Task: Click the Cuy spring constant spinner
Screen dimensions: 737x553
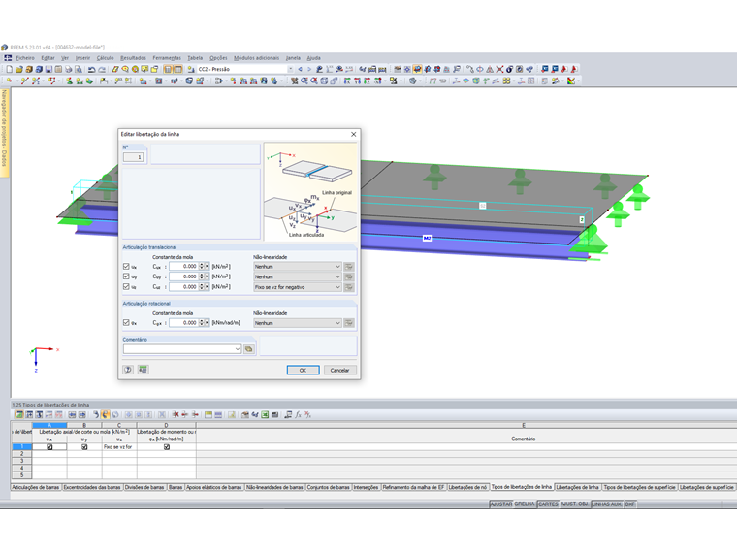Action: pos(202,276)
